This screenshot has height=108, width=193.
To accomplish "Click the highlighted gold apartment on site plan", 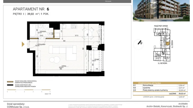I will (168, 43).
